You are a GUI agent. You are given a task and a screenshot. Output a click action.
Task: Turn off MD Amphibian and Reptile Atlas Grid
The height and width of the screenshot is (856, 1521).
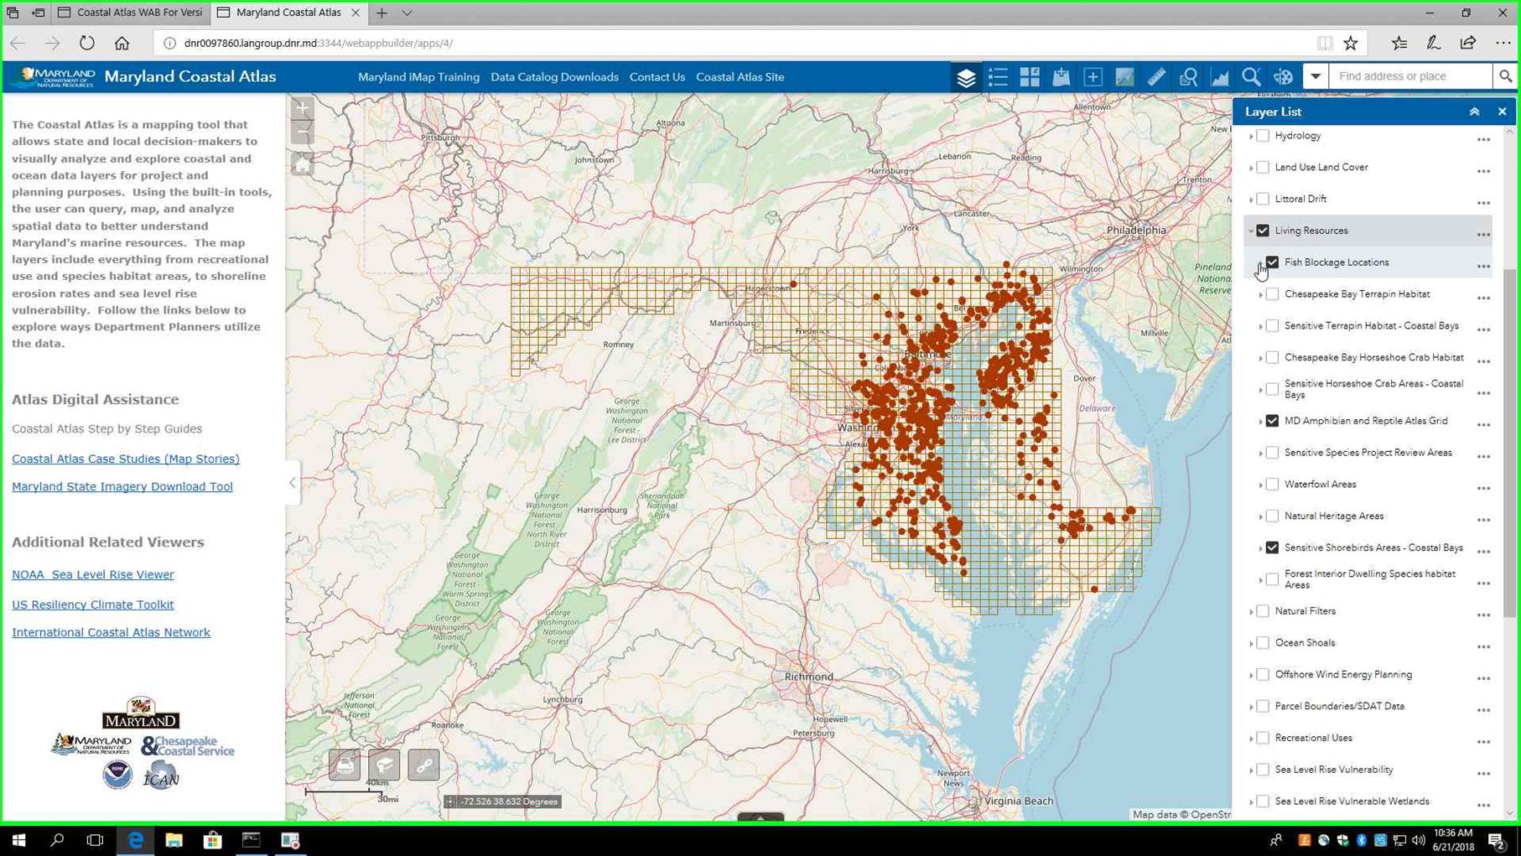tap(1272, 421)
